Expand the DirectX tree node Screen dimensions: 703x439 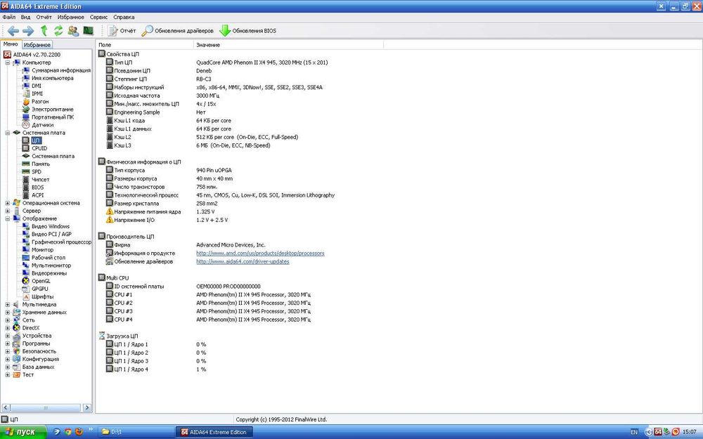[x=8, y=328]
